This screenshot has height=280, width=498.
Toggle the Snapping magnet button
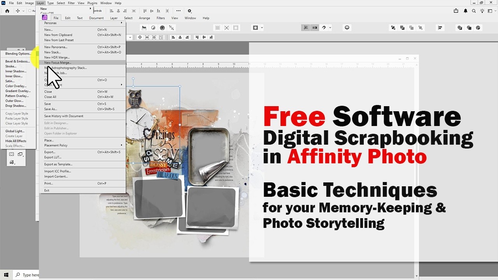324,28
